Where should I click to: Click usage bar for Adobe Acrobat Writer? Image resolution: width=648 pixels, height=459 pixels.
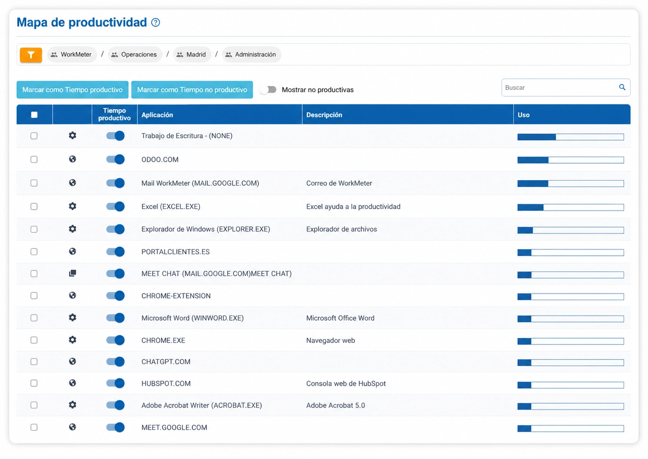click(571, 406)
